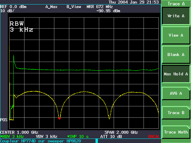The width and height of the screenshot is (191, 143).
Task: Click the -90.95 dBm marker level
Action: pyautogui.click(x=108, y=11)
